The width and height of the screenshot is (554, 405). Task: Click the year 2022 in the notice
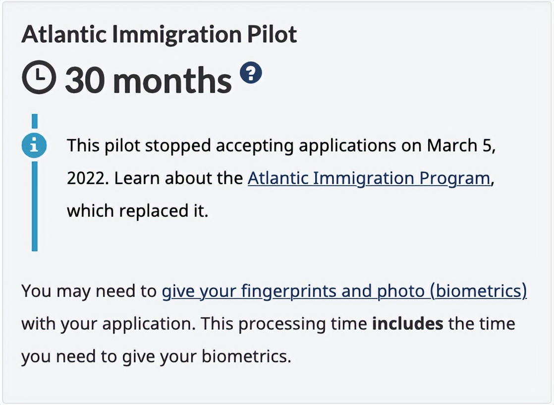click(x=86, y=178)
